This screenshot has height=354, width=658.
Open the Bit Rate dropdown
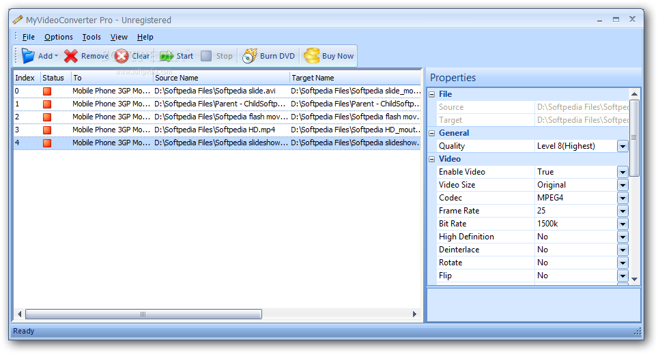pyautogui.click(x=623, y=224)
